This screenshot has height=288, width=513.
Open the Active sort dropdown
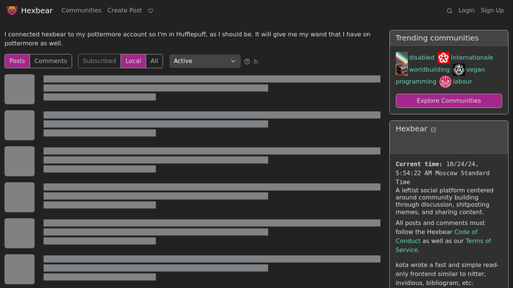[205, 61]
